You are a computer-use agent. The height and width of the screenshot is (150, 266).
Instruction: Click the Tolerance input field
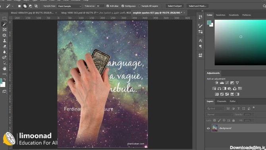[x=100, y=6]
